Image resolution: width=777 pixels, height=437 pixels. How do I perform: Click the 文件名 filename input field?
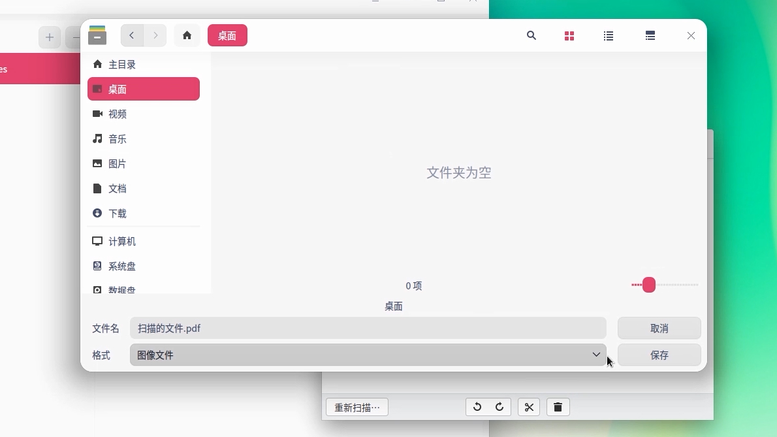click(x=368, y=328)
